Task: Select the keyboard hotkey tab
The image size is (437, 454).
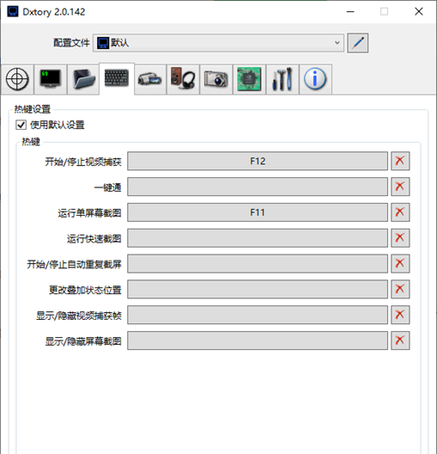Action: [x=117, y=78]
